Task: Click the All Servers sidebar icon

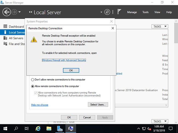Action: tap(5, 38)
